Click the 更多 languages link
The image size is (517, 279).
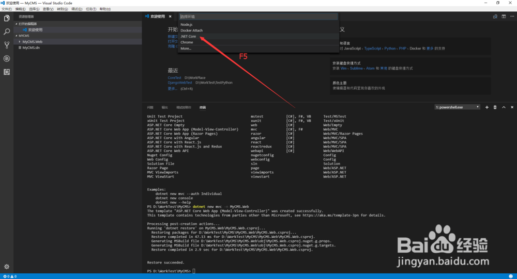(x=430, y=48)
